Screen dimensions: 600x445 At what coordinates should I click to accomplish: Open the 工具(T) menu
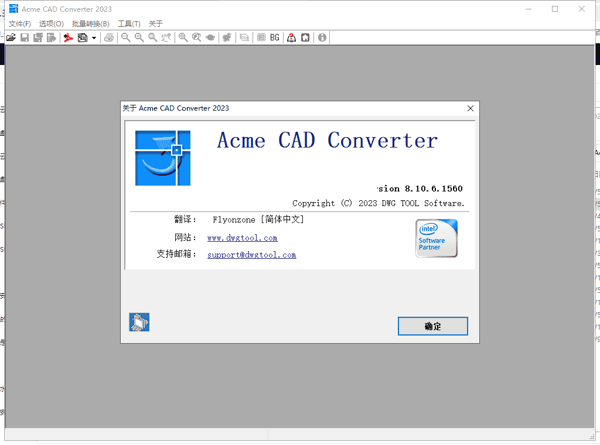(128, 23)
